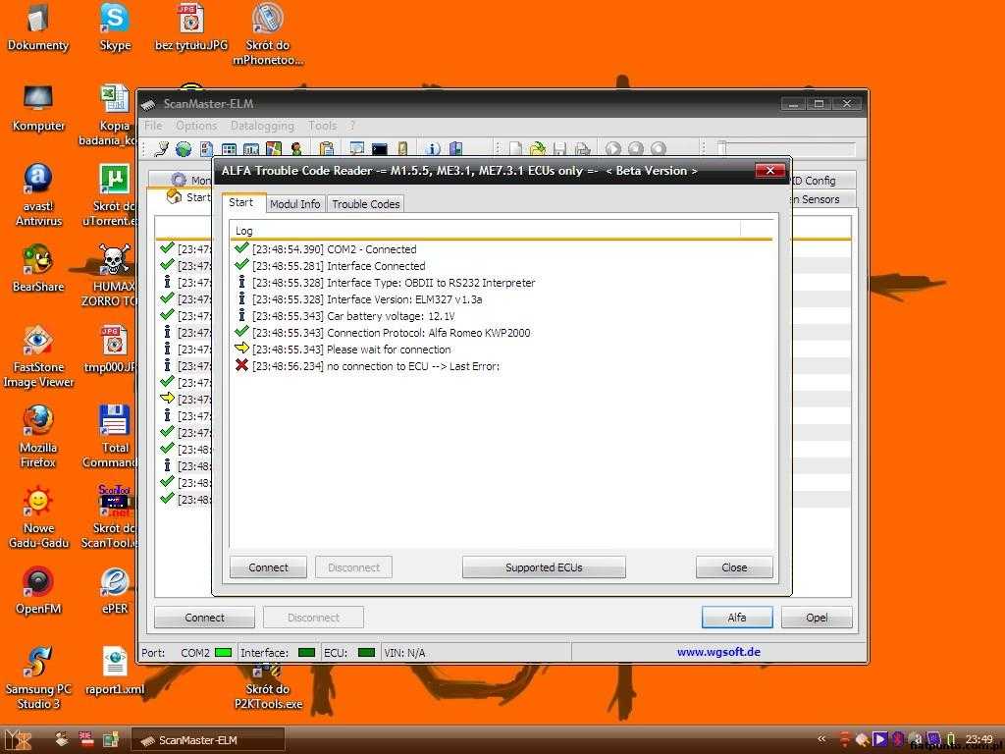Image resolution: width=1005 pixels, height=754 pixels.
Task: Click the Alfa button
Action: (x=737, y=618)
